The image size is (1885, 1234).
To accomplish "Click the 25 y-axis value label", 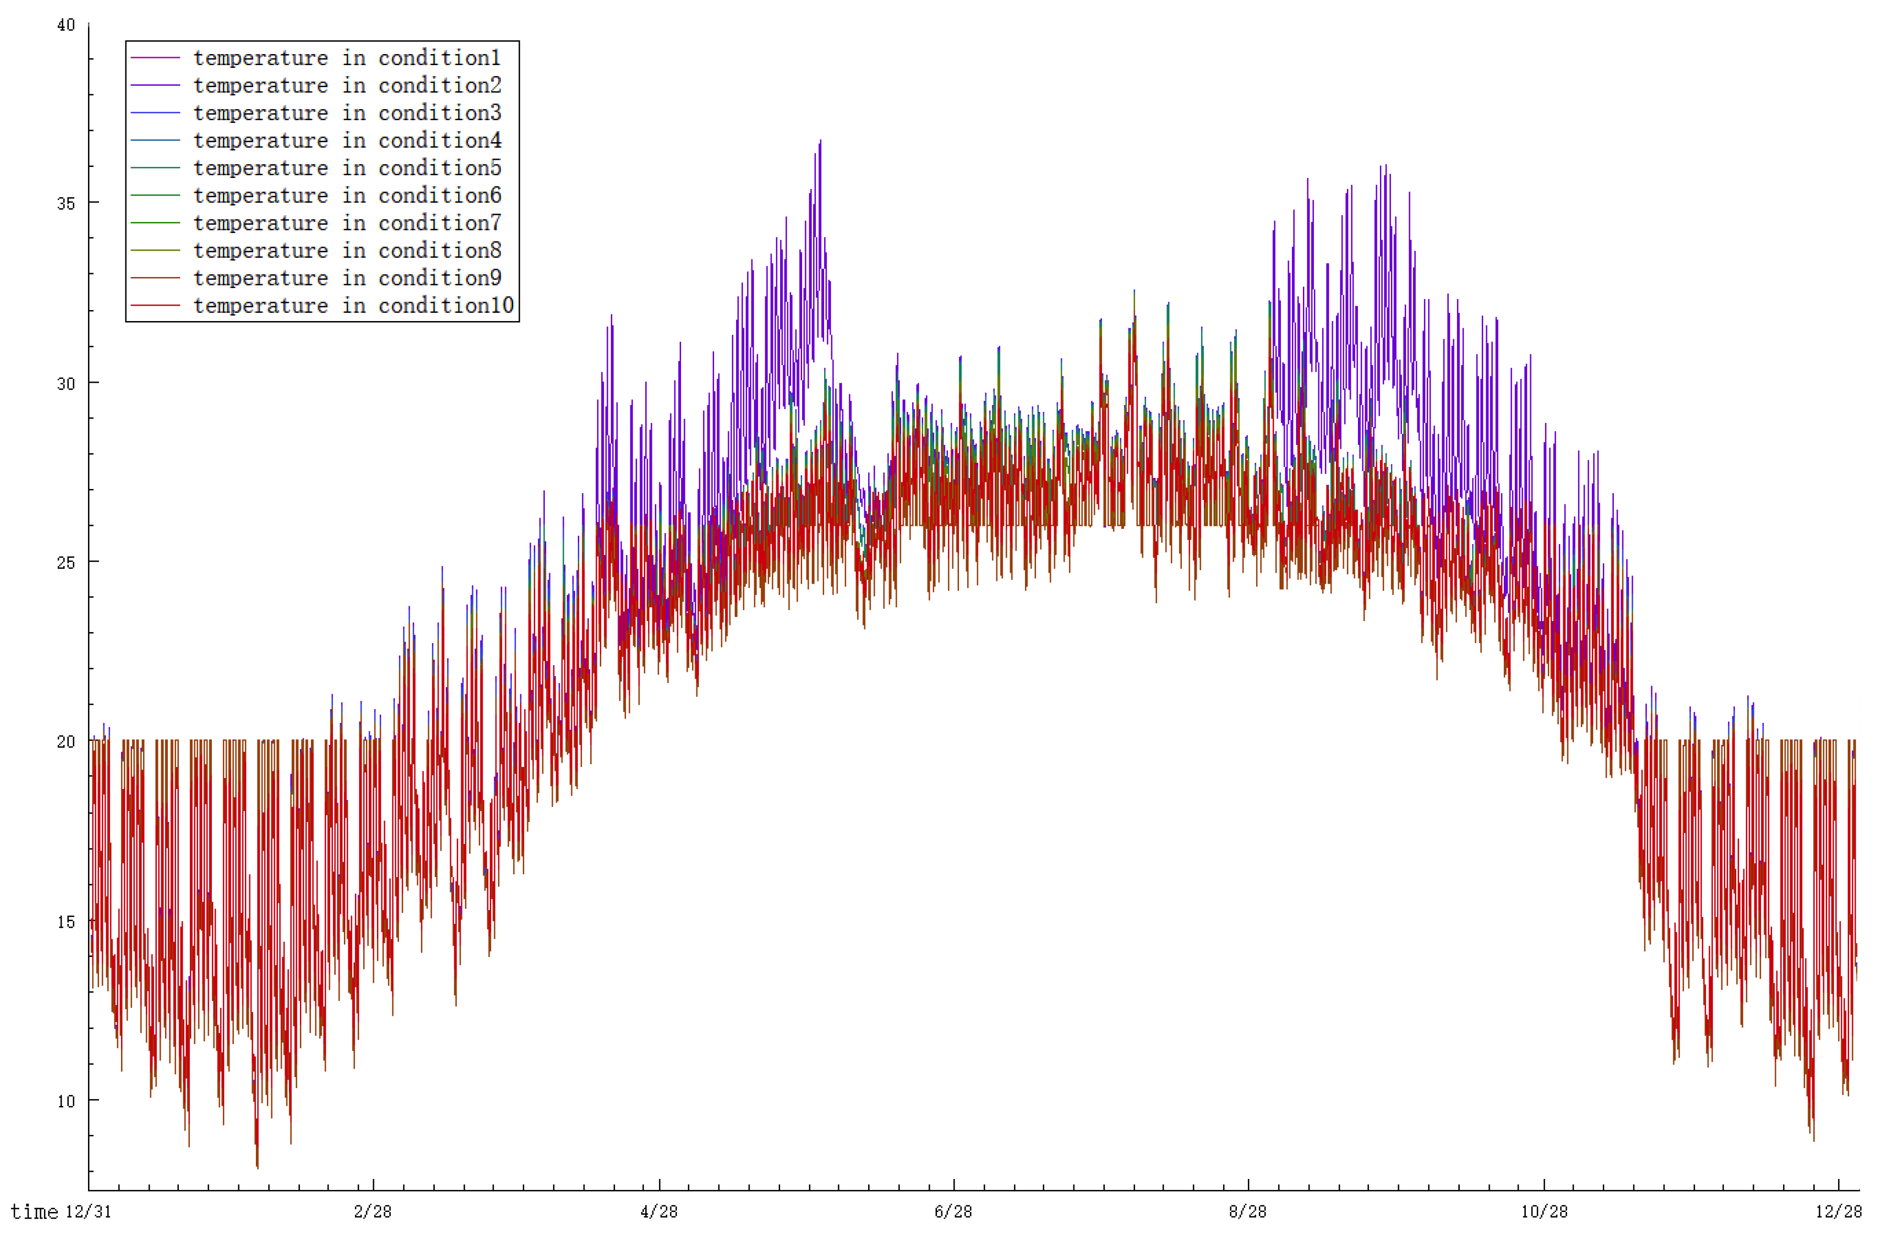I will pos(66,563).
